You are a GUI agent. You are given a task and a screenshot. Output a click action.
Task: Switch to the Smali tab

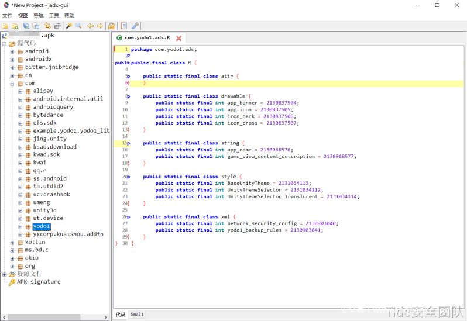[137, 315]
